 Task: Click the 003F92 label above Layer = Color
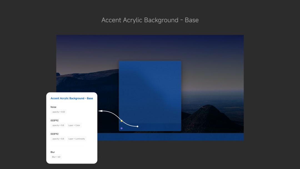(54, 121)
